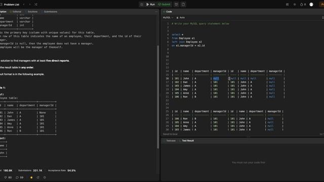324x182 pixels.
Task: Open the settings gear icon in the header
Action: coord(295,5)
